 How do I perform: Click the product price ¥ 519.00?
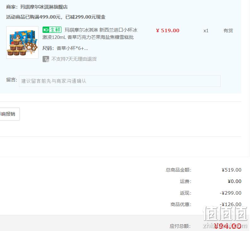click(168, 31)
